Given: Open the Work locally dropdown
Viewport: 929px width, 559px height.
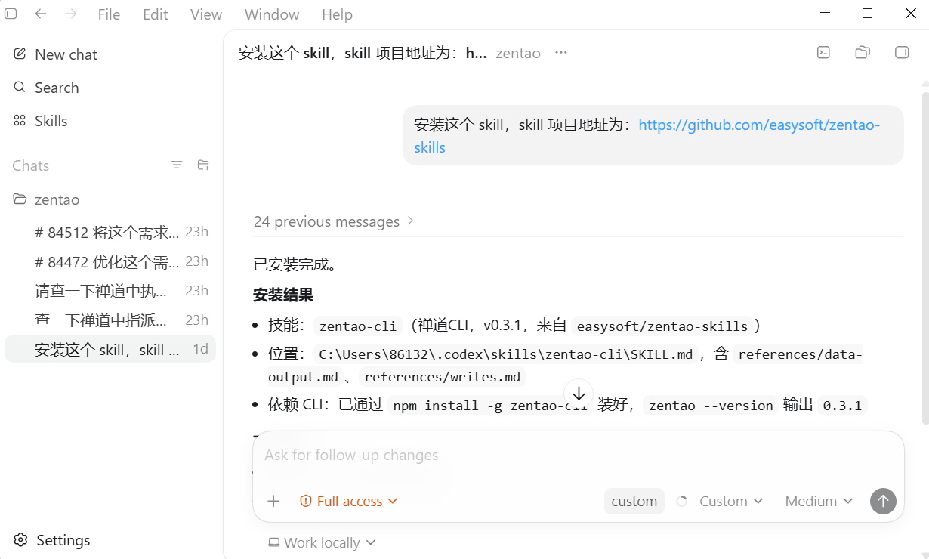Looking at the screenshot, I should point(323,542).
